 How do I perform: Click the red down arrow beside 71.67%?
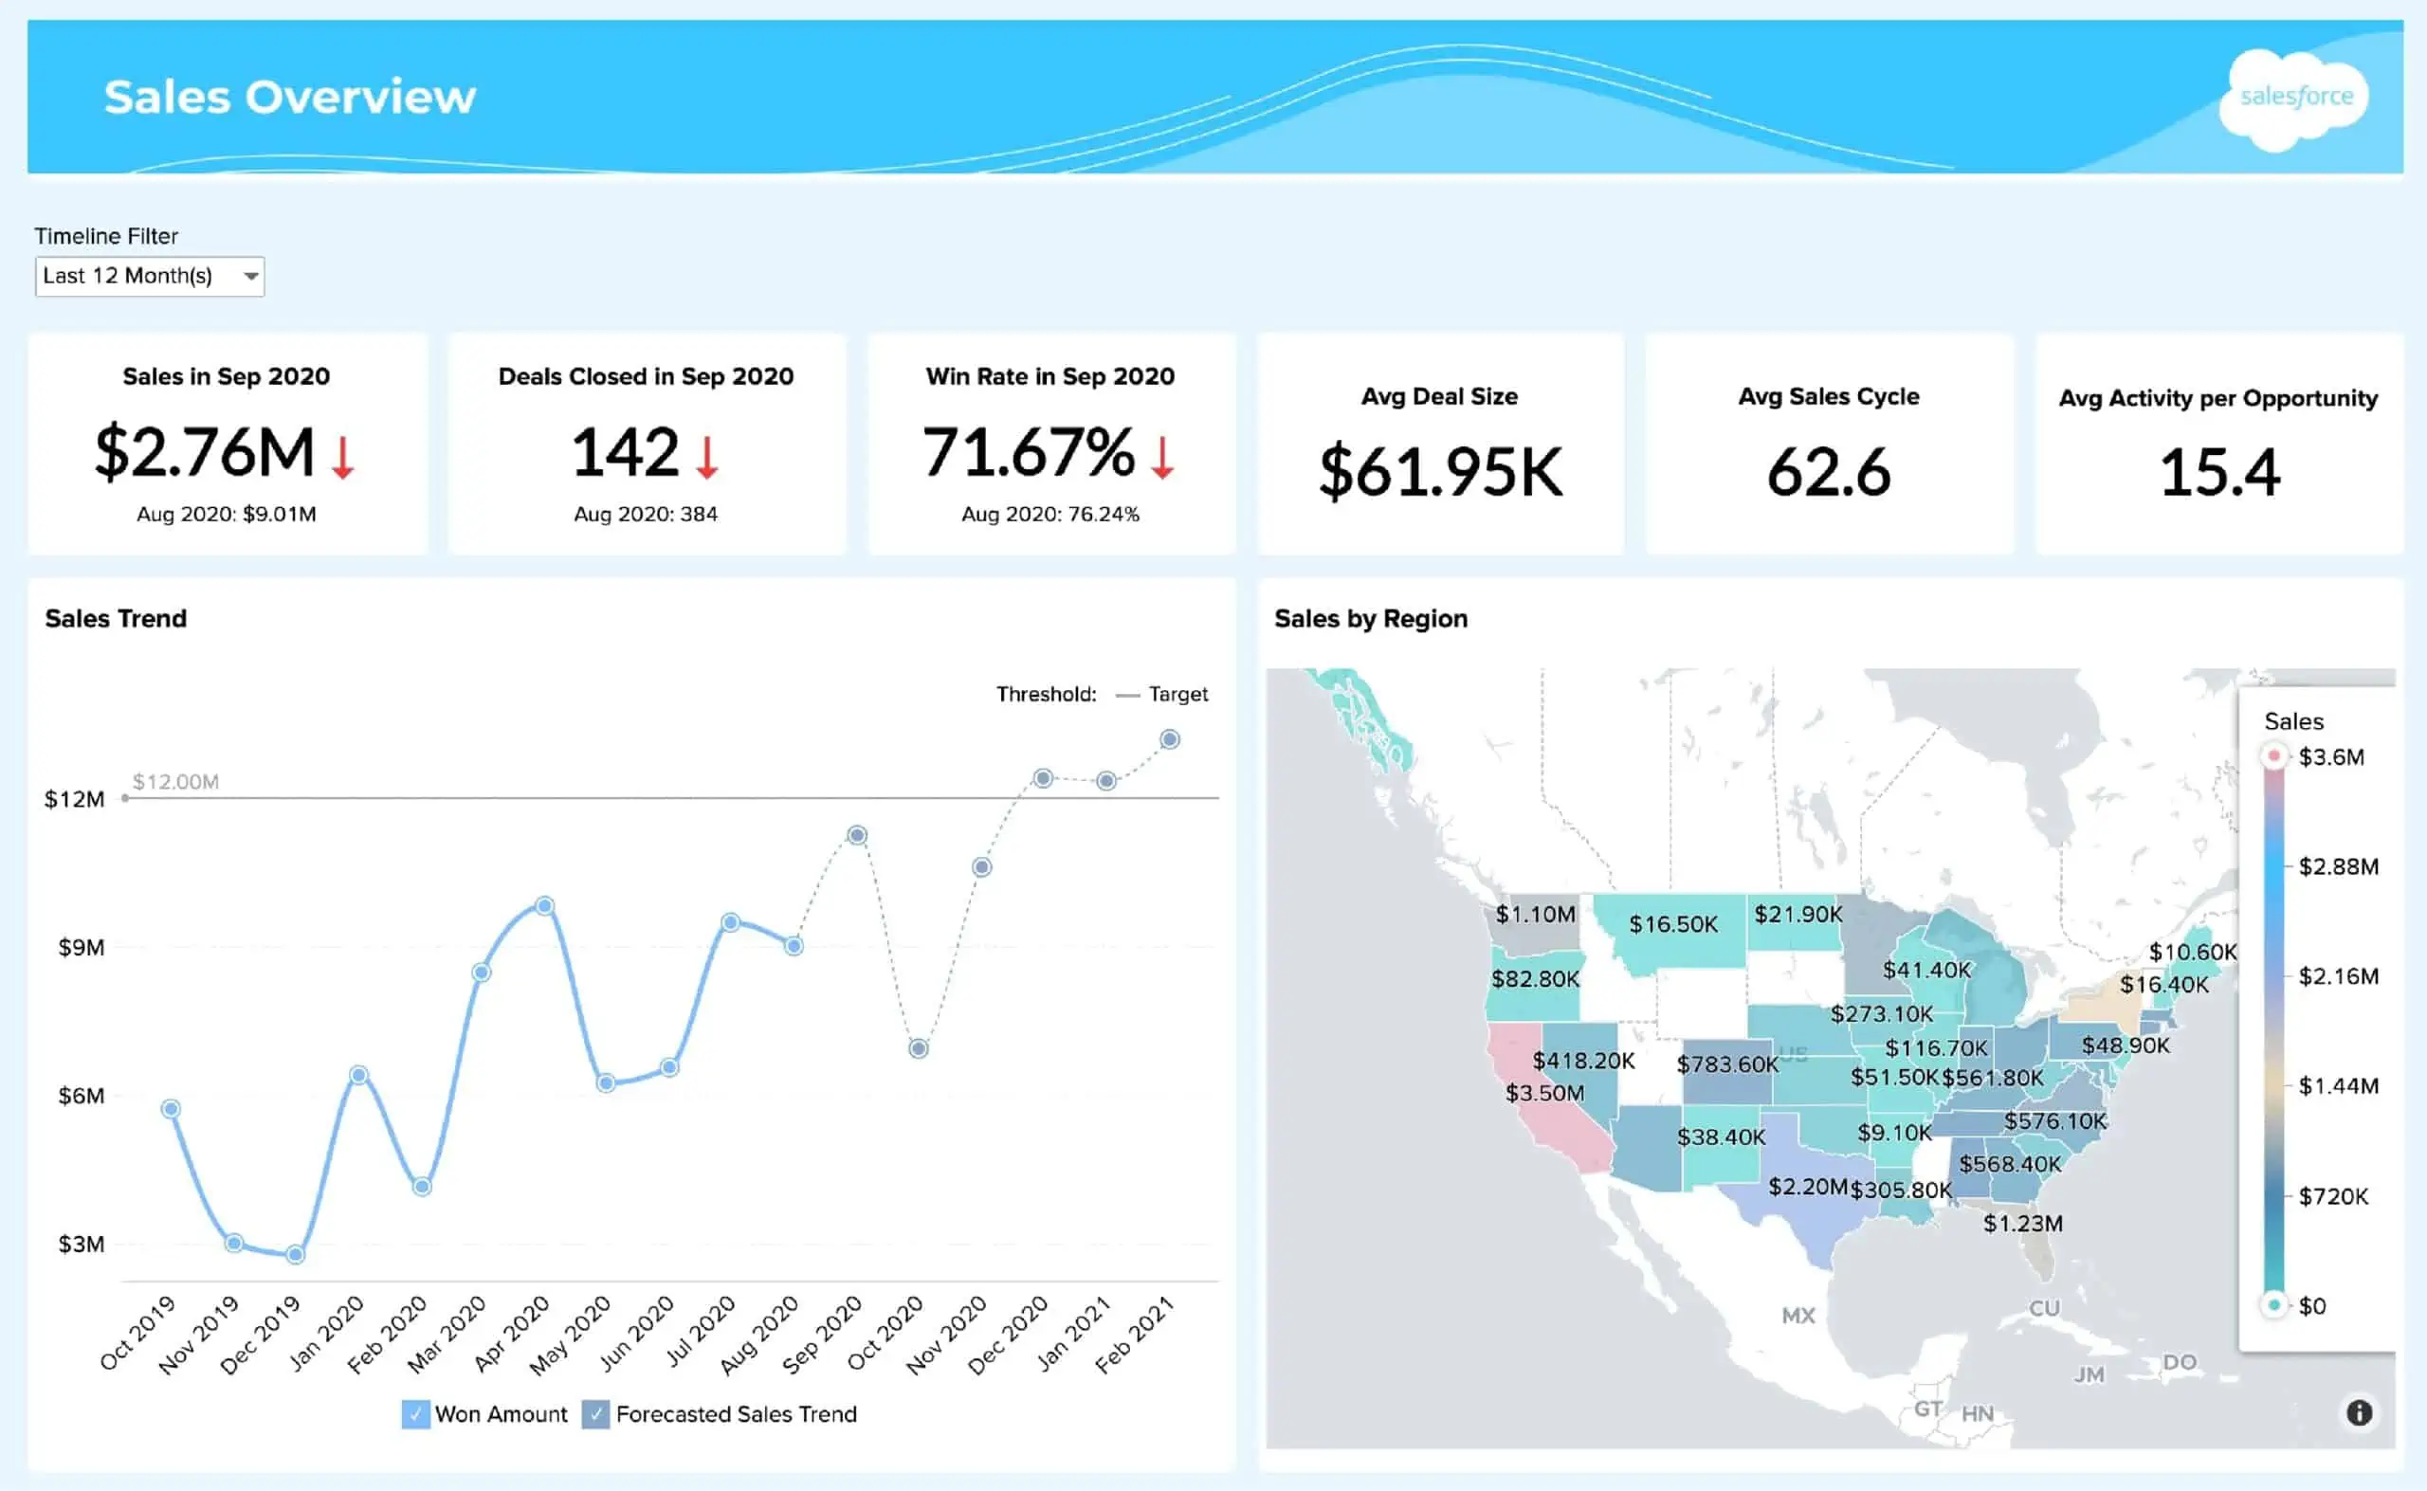tap(1162, 458)
